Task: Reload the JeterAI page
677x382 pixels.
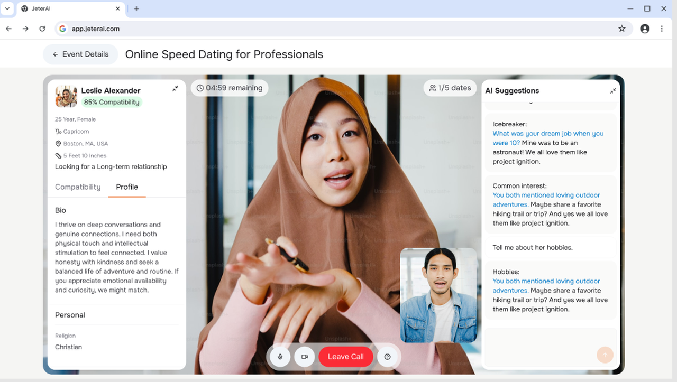Action: pyautogui.click(x=42, y=29)
